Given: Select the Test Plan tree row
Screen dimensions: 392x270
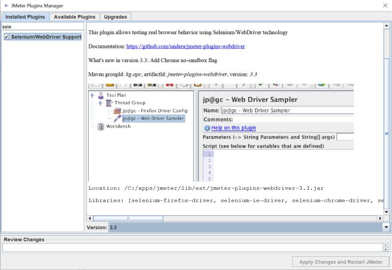Looking at the screenshot, I should (x=116, y=95).
